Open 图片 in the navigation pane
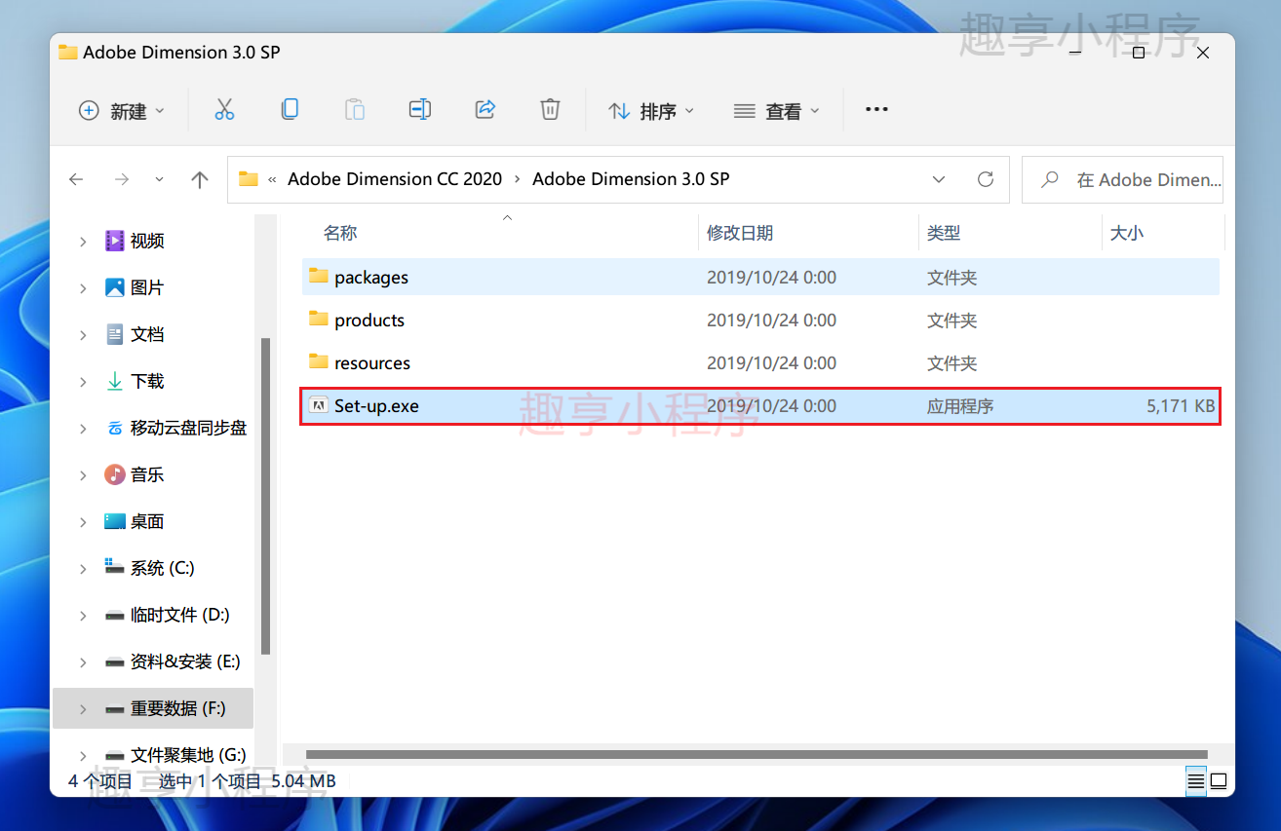Image resolution: width=1281 pixels, height=831 pixels. coord(147,287)
